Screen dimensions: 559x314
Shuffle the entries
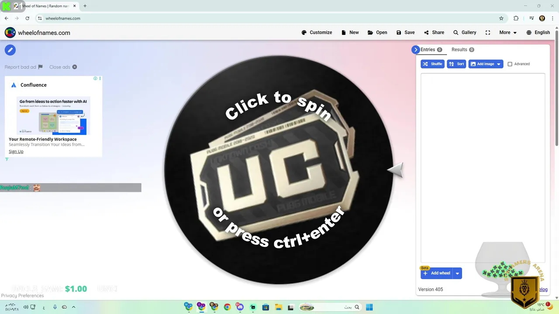pos(432,64)
